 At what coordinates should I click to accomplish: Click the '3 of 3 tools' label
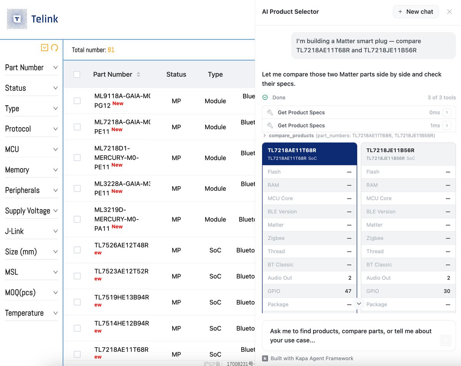[x=442, y=98]
